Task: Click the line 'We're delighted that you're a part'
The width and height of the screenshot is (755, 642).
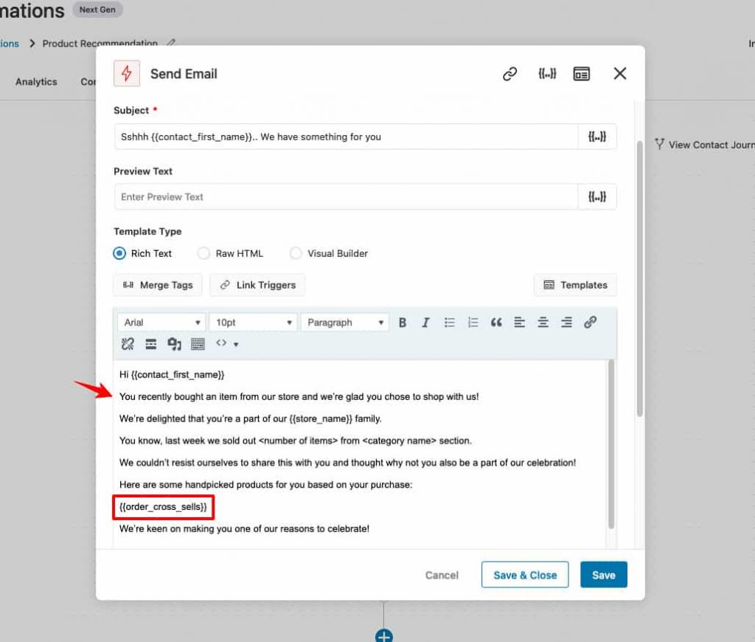Action: coord(251,419)
